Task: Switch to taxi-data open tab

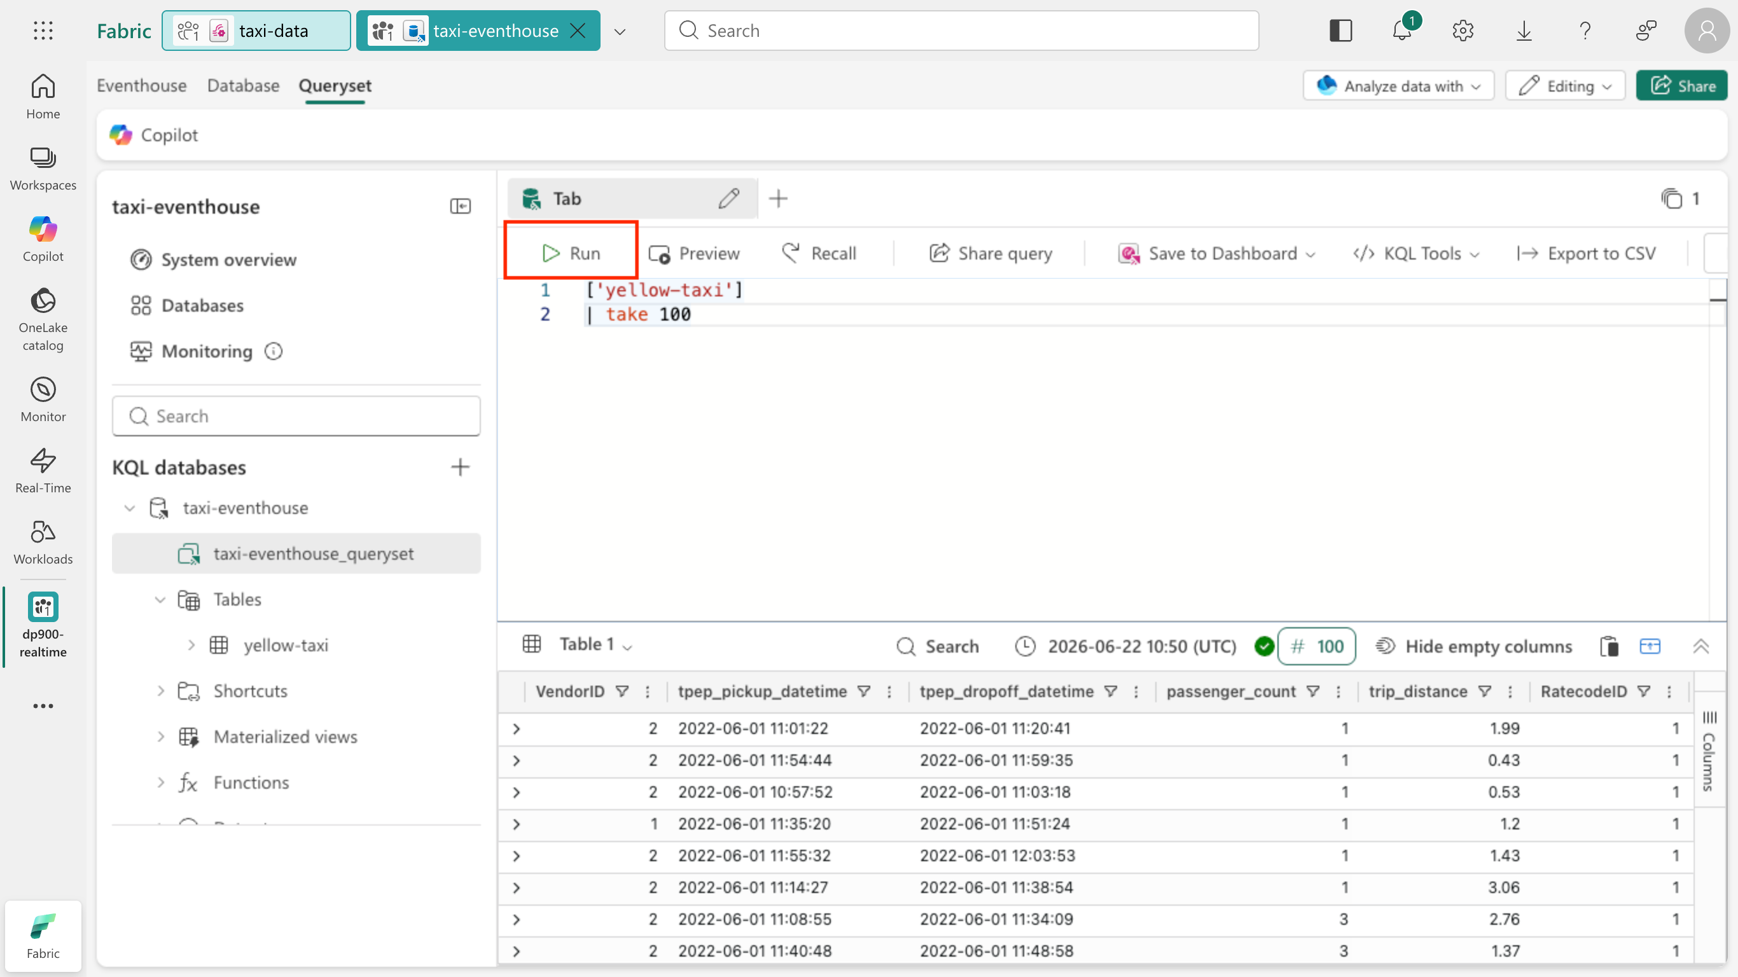Action: [256, 31]
